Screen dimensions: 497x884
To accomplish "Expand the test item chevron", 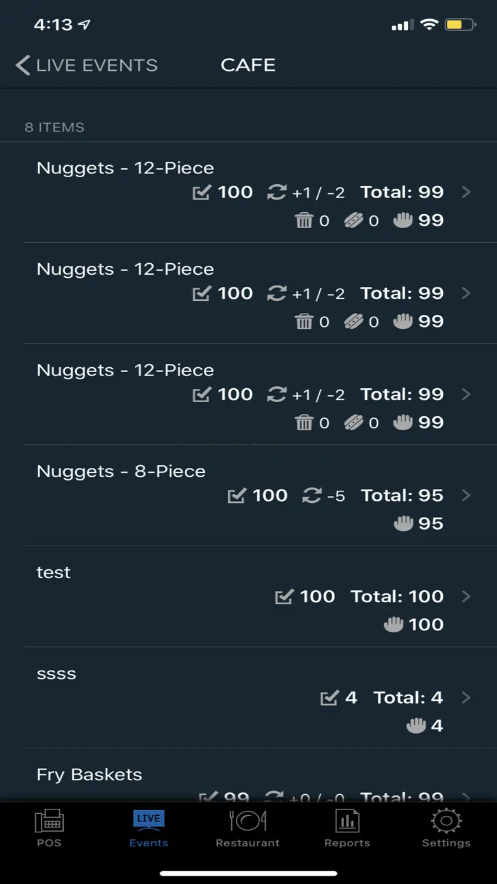I will (x=466, y=597).
